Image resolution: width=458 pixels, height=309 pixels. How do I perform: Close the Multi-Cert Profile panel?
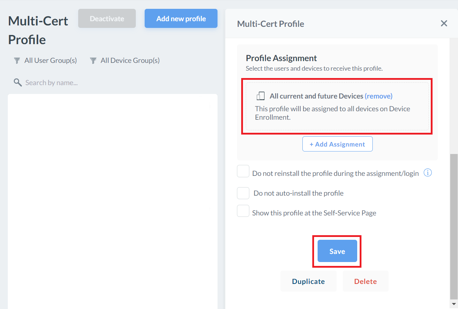(444, 24)
